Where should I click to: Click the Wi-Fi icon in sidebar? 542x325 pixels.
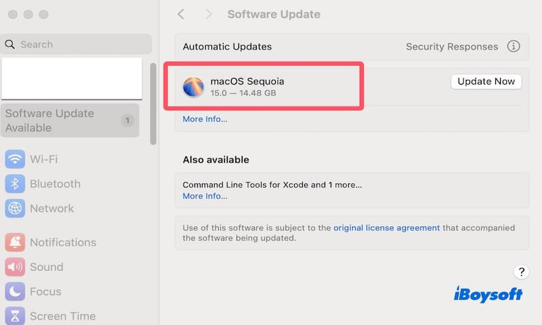coord(15,159)
